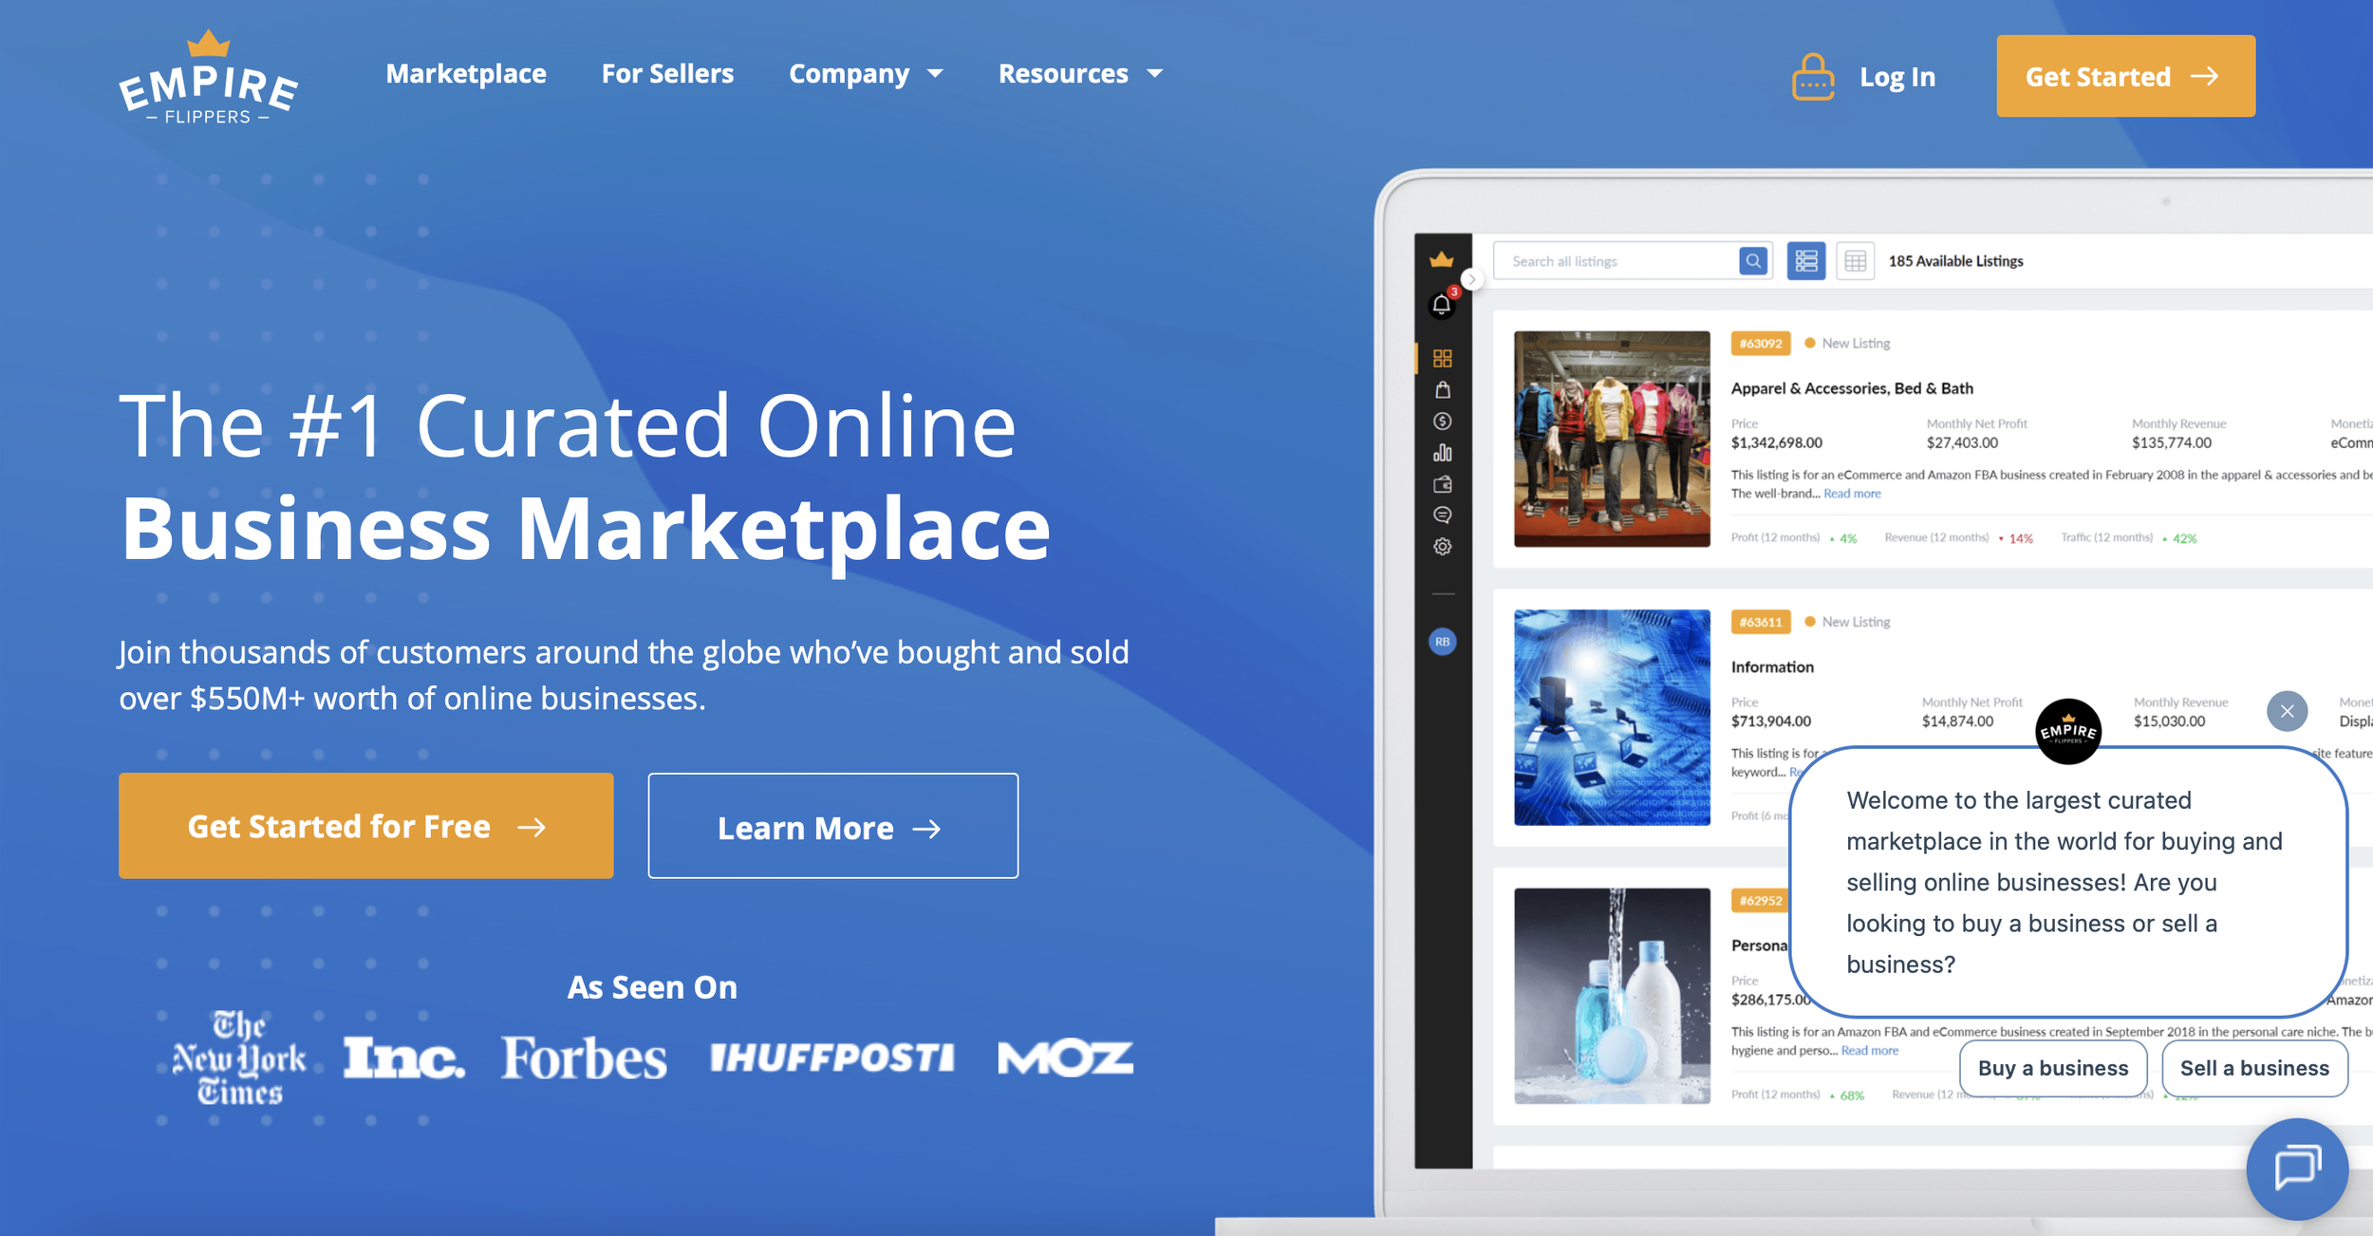The image size is (2373, 1236).
Task: Click the crown icon atop dashboard sidebar
Action: click(x=1442, y=259)
